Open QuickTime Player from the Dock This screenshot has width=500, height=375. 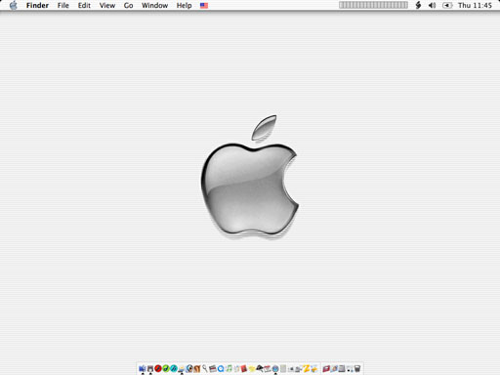221,369
